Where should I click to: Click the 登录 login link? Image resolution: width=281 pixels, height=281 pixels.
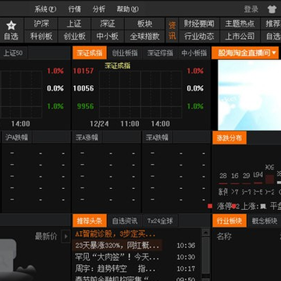pos(251,9)
